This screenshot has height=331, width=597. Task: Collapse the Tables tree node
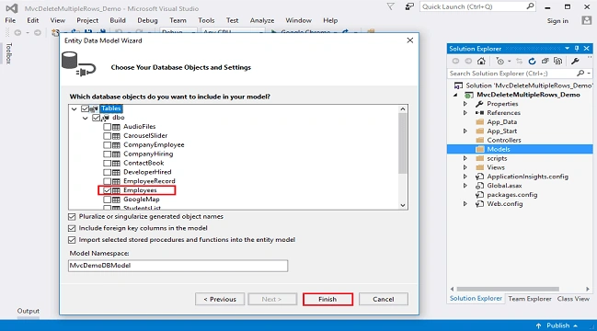(x=75, y=108)
